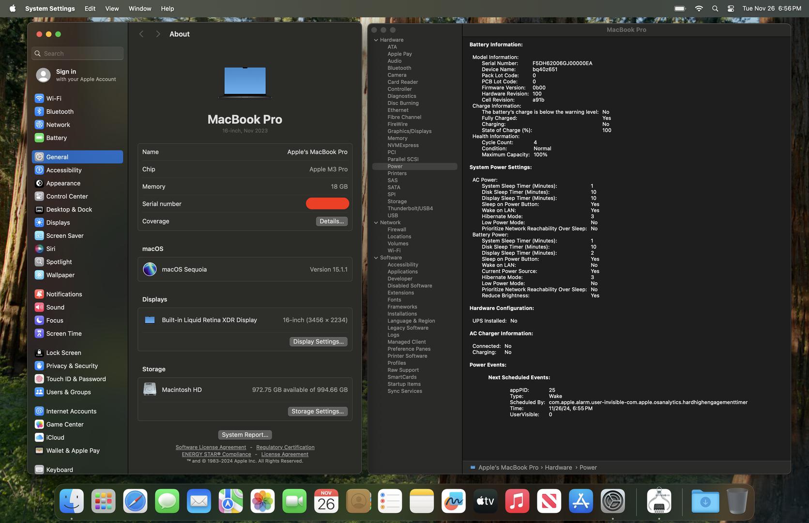Collapse the Software tree section

coord(376,258)
